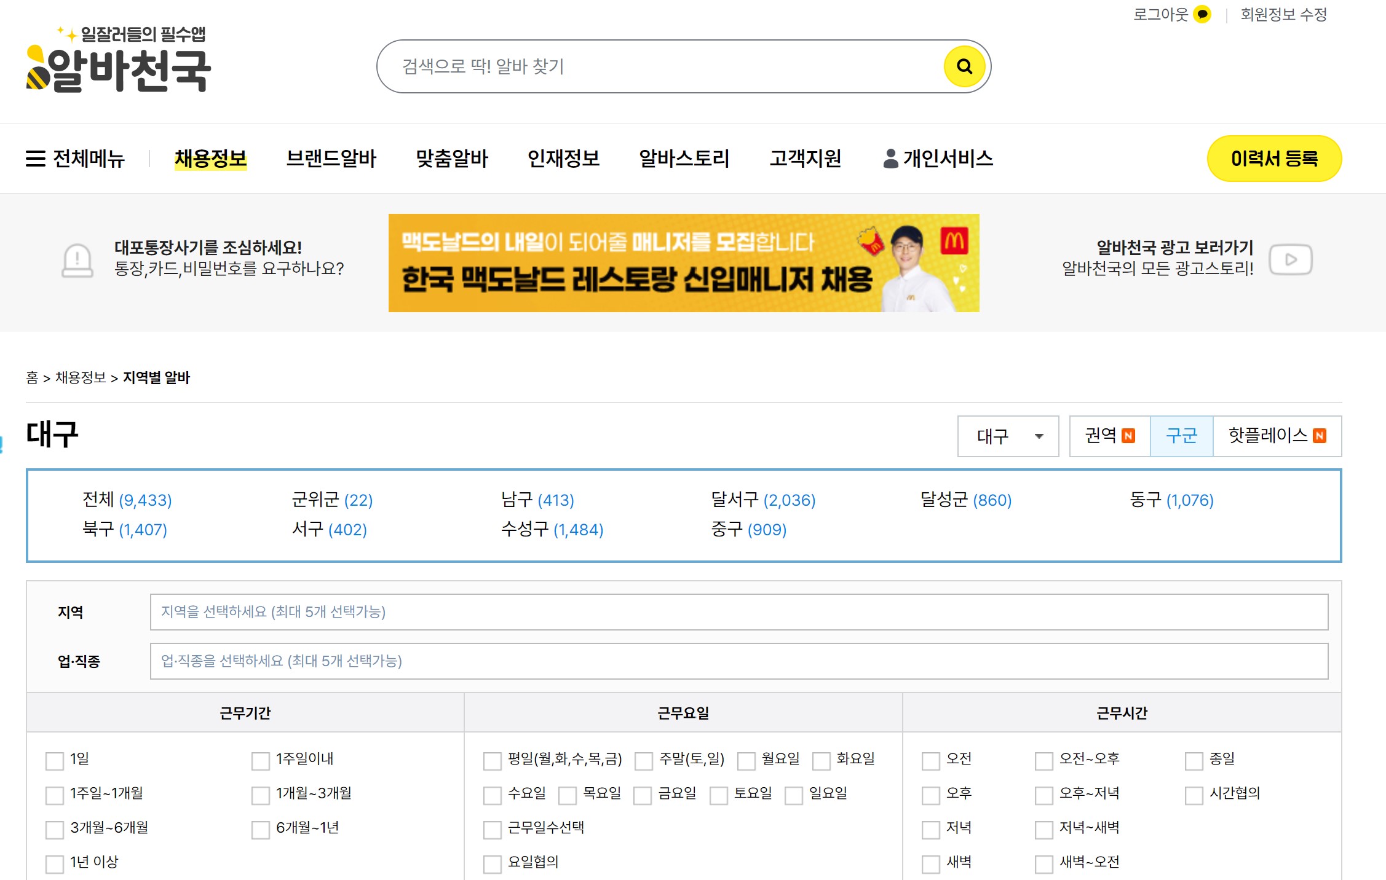Switch to the 권역 tab
The width and height of the screenshot is (1386, 880).
click(x=1109, y=436)
